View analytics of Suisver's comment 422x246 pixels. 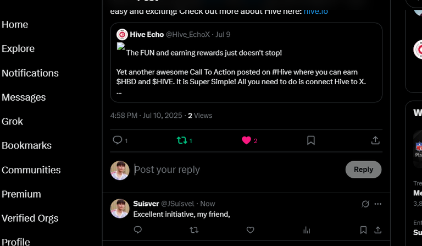coord(307,230)
